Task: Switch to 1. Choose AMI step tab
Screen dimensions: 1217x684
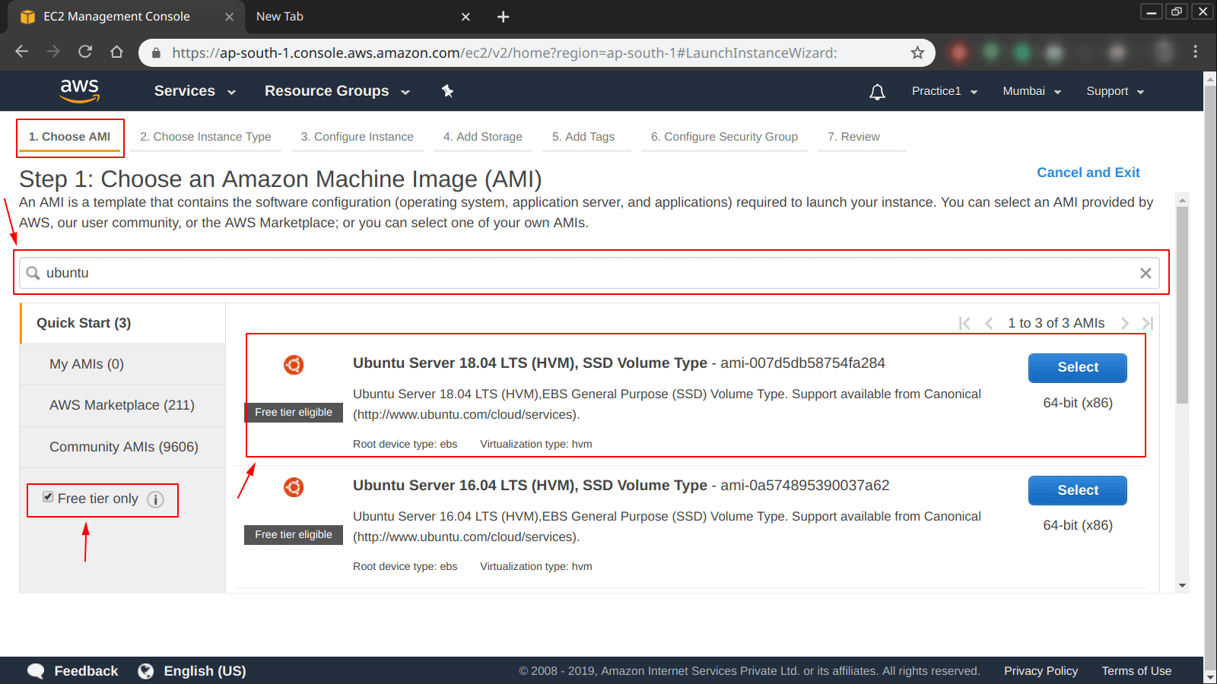Action: (x=70, y=137)
